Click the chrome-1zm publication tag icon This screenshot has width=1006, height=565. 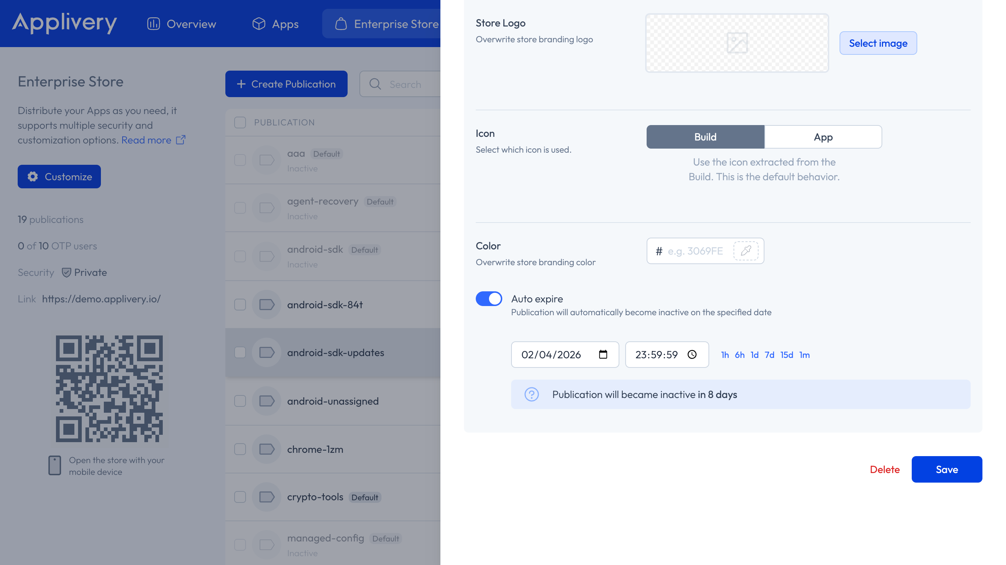pos(267,449)
